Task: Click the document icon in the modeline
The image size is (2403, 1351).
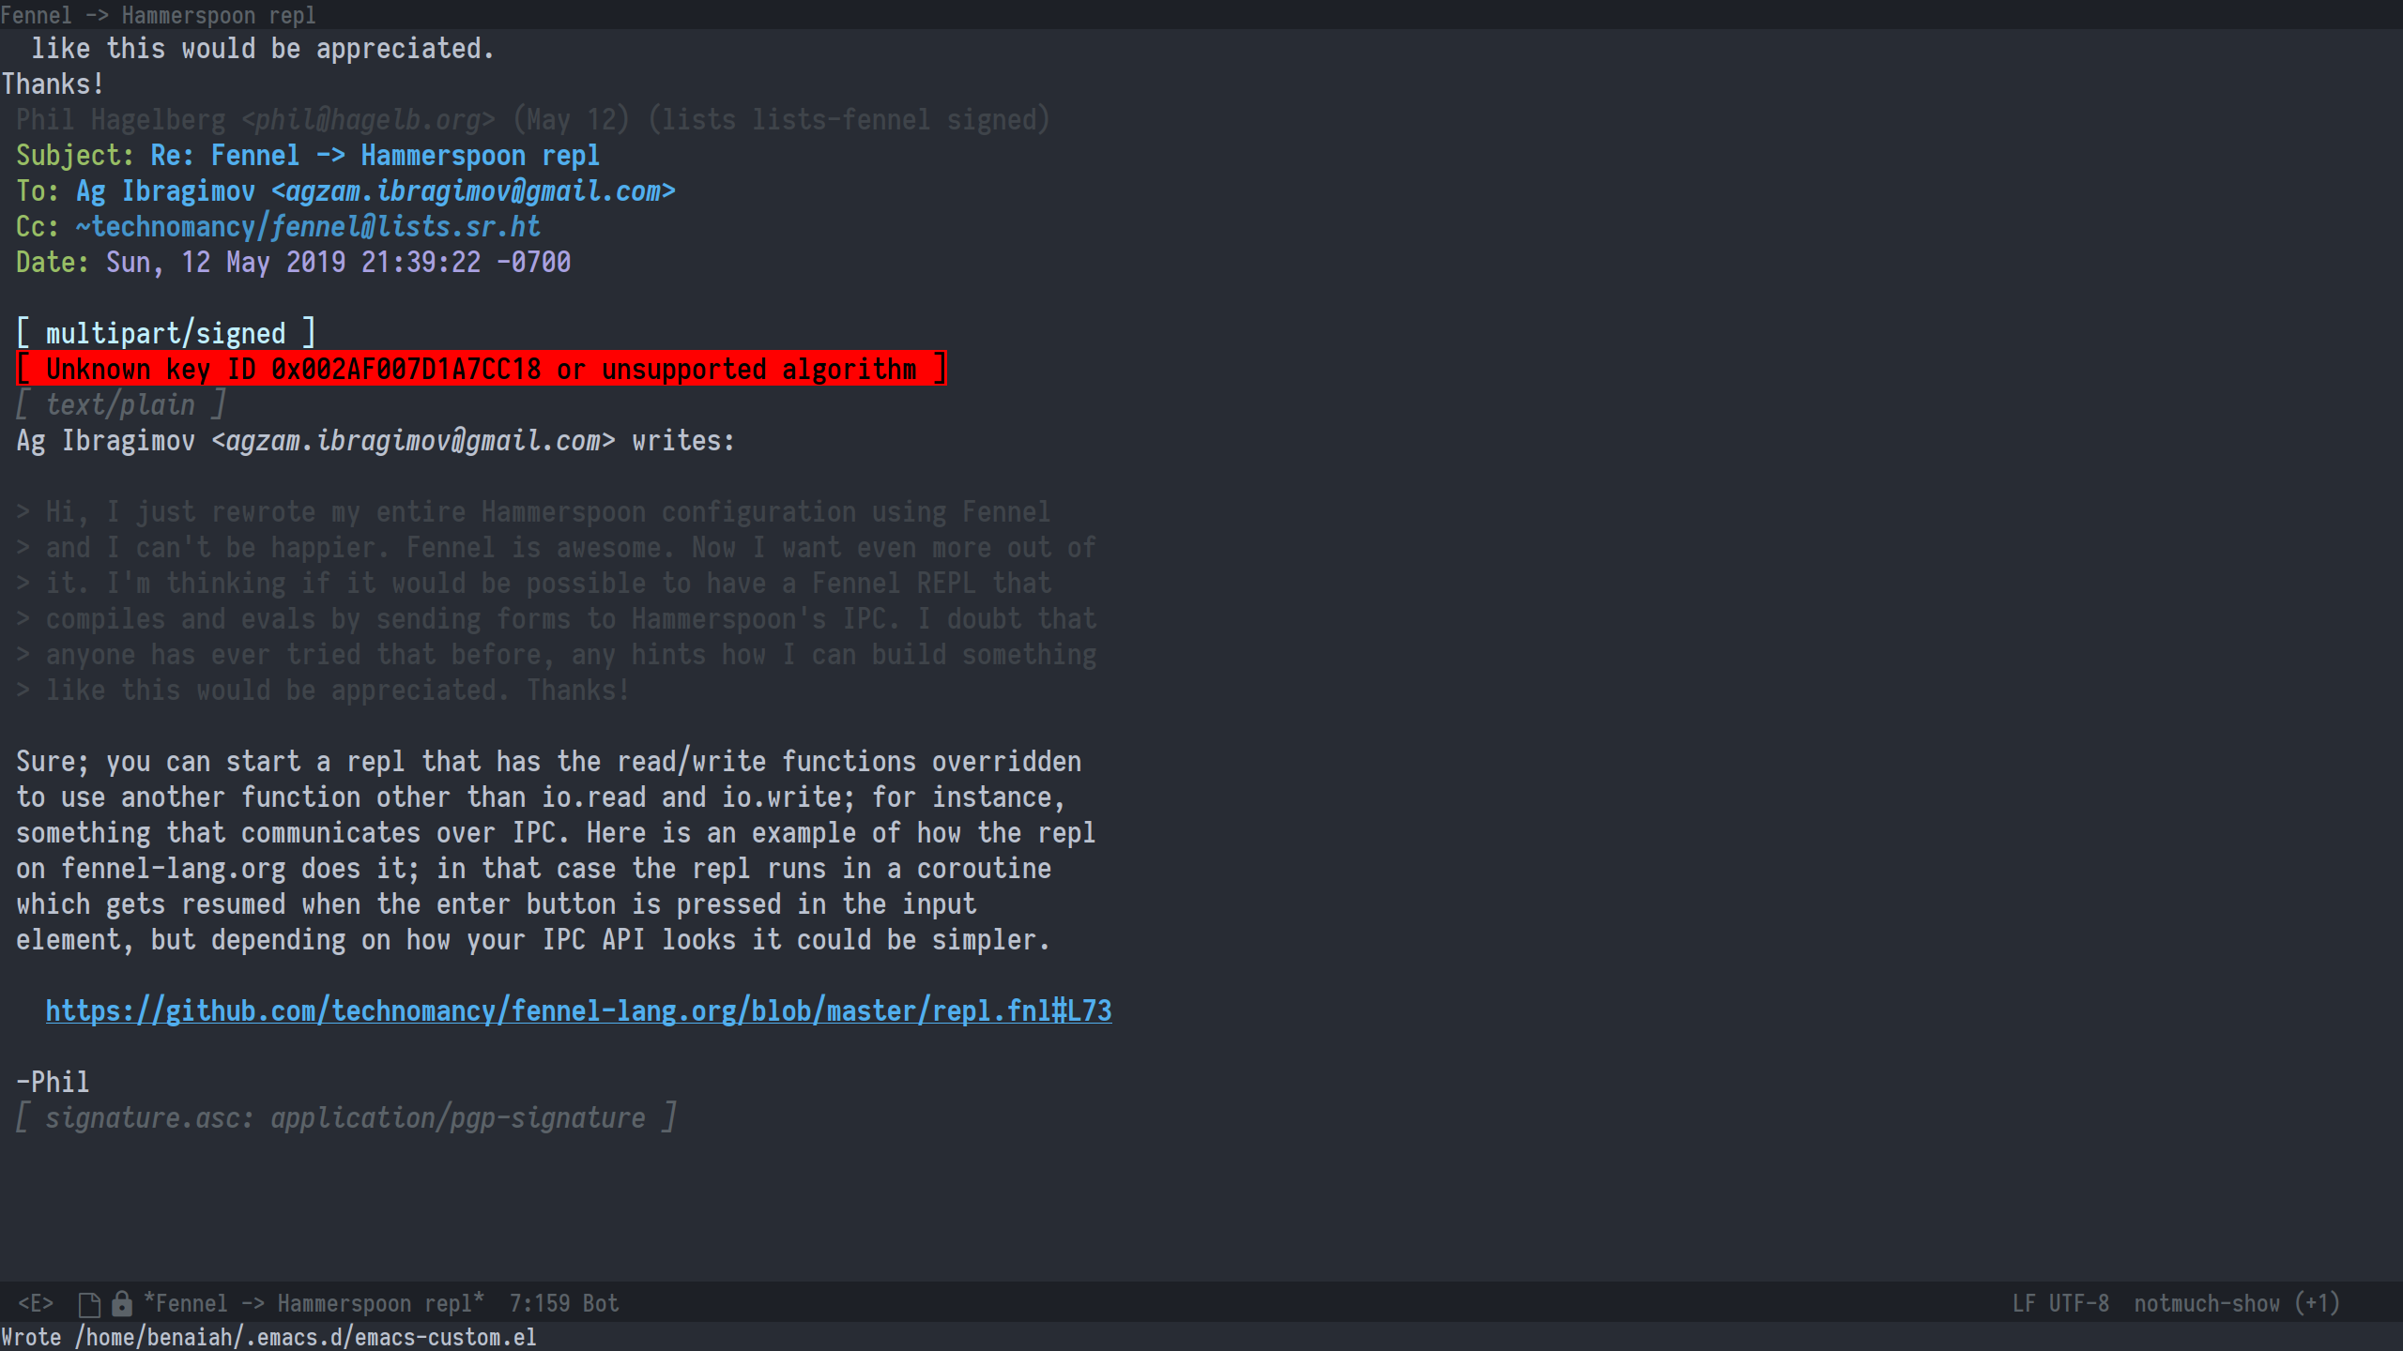Action: (x=88, y=1302)
